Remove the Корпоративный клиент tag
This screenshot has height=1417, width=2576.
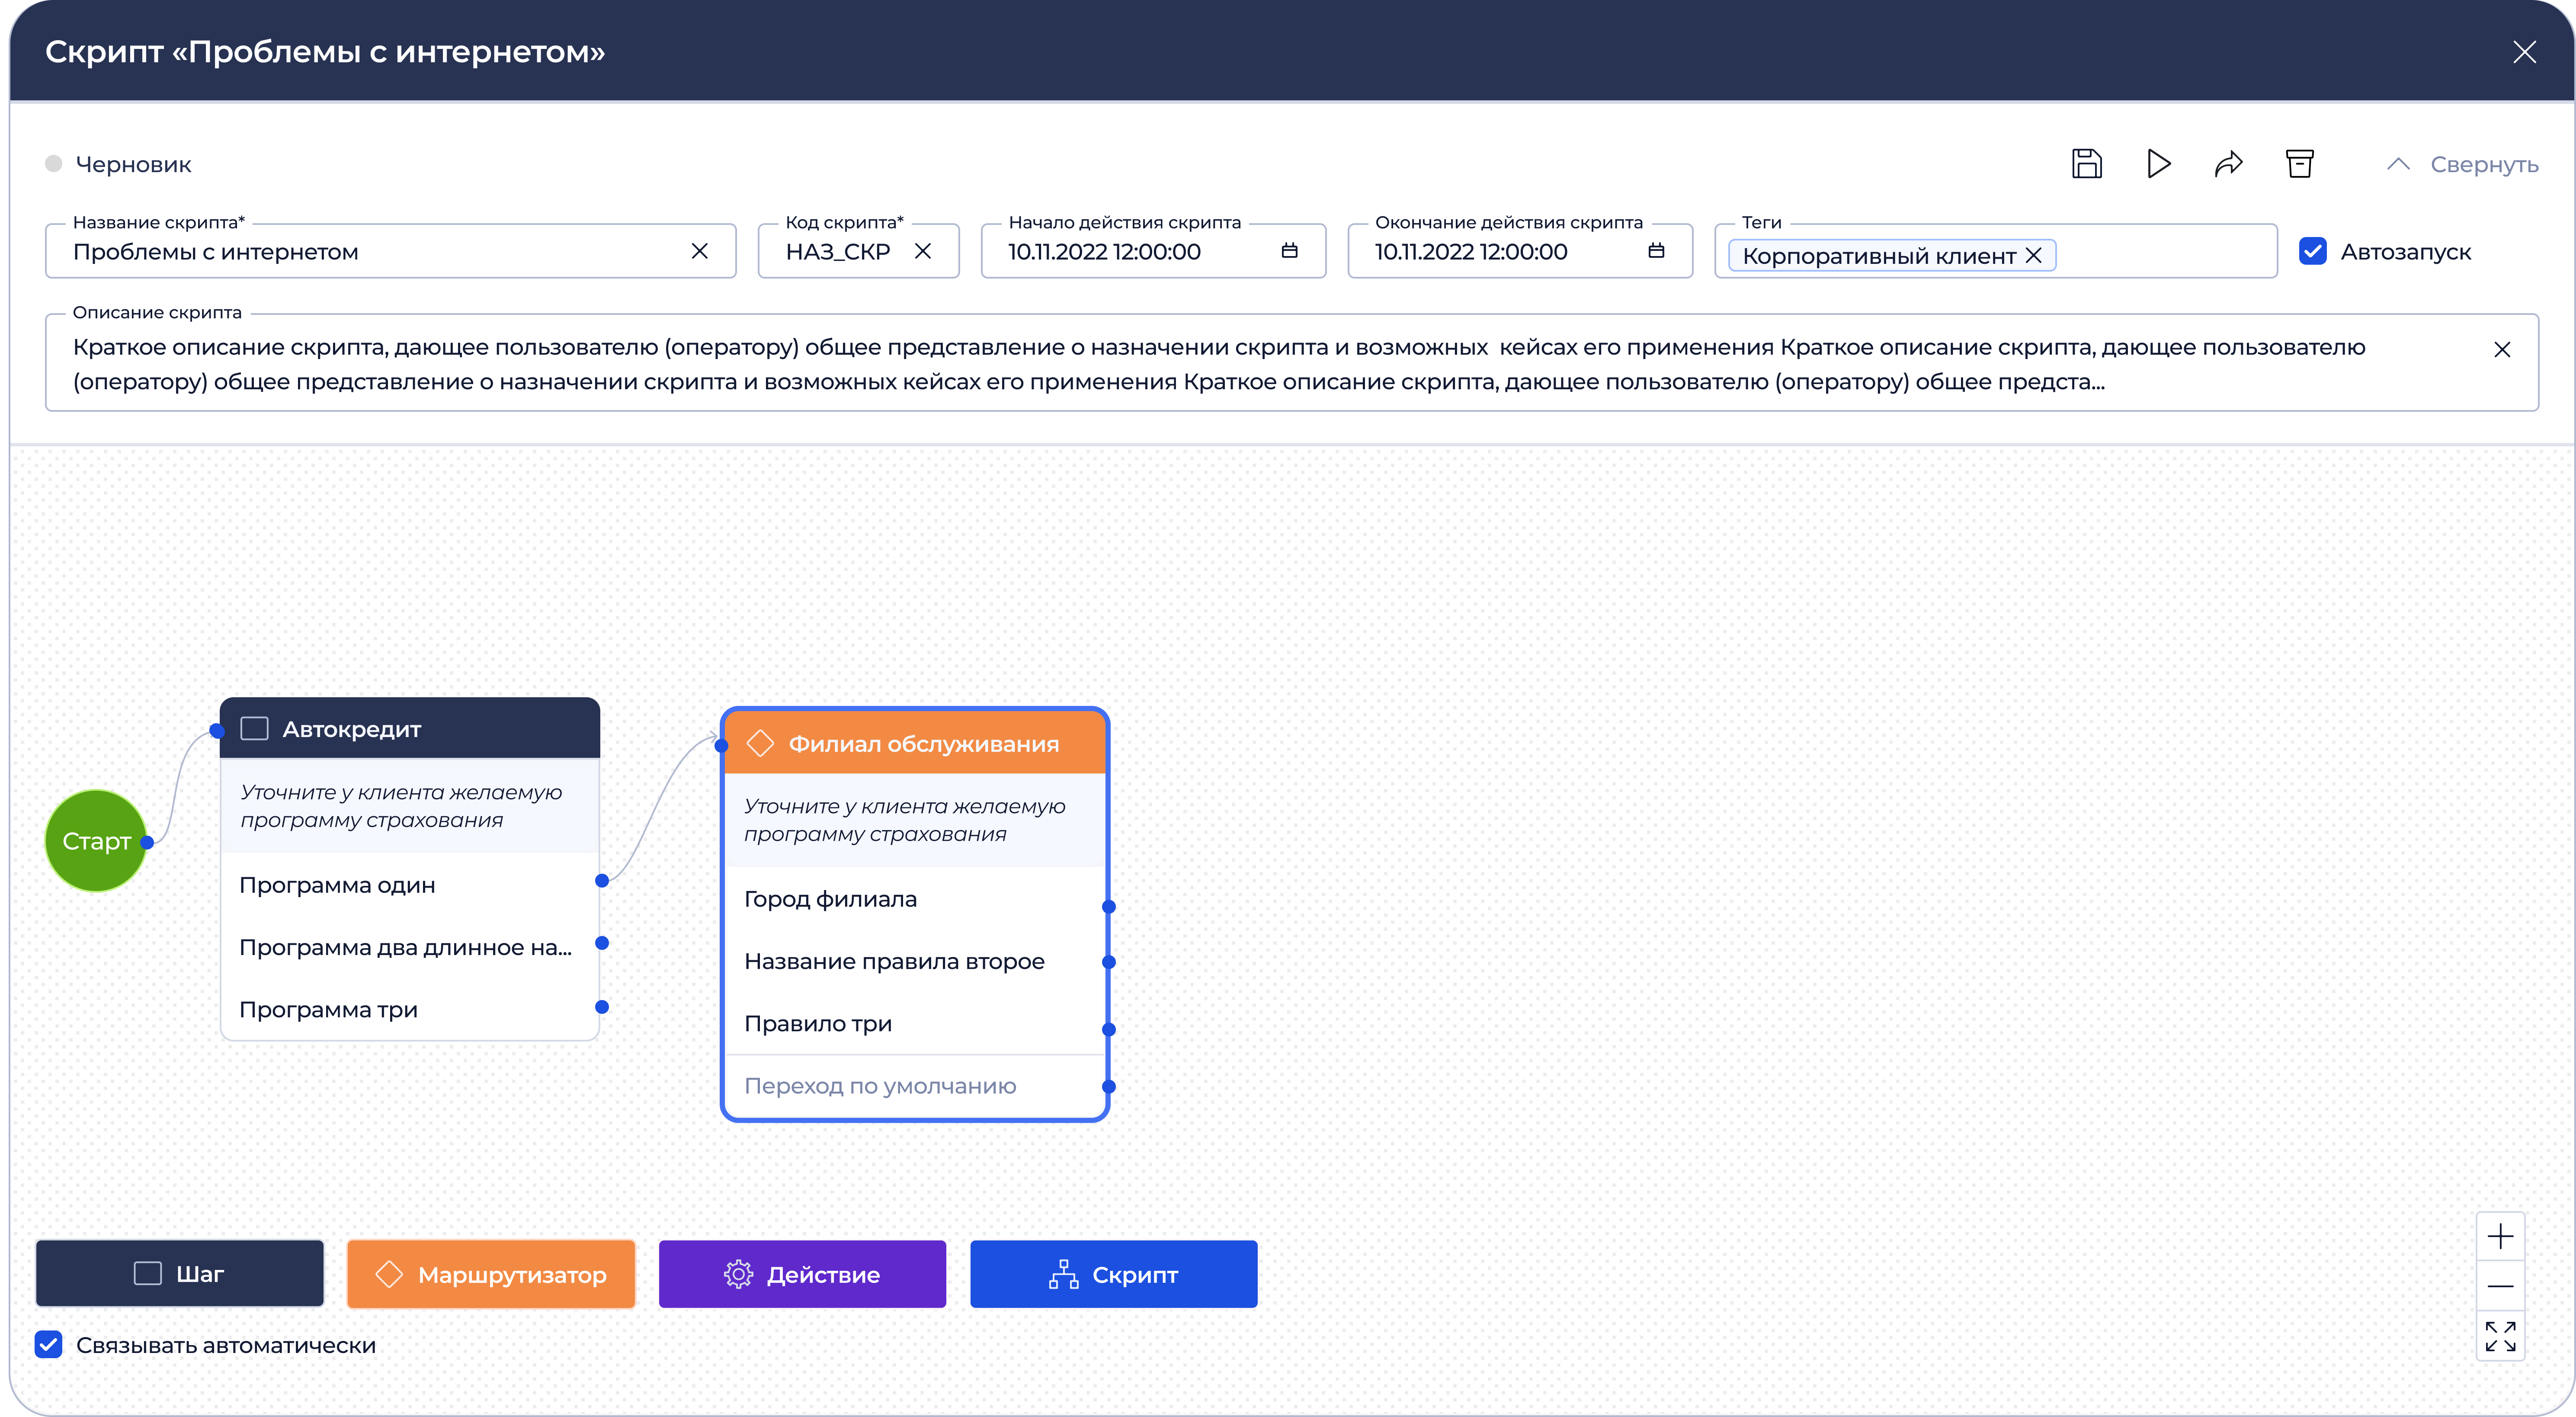click(2033, 255)
